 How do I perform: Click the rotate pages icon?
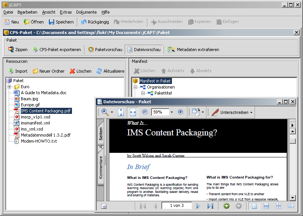tap(196, 112)
